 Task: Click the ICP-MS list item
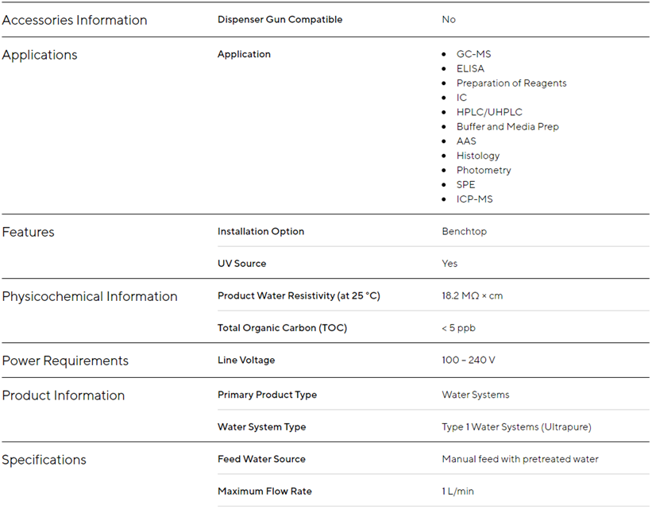coord(474,199)
